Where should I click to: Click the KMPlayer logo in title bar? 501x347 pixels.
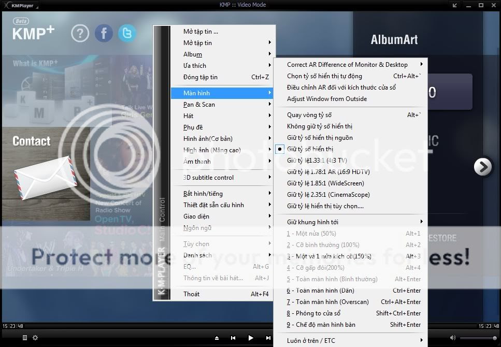click(x=22, y=5)
